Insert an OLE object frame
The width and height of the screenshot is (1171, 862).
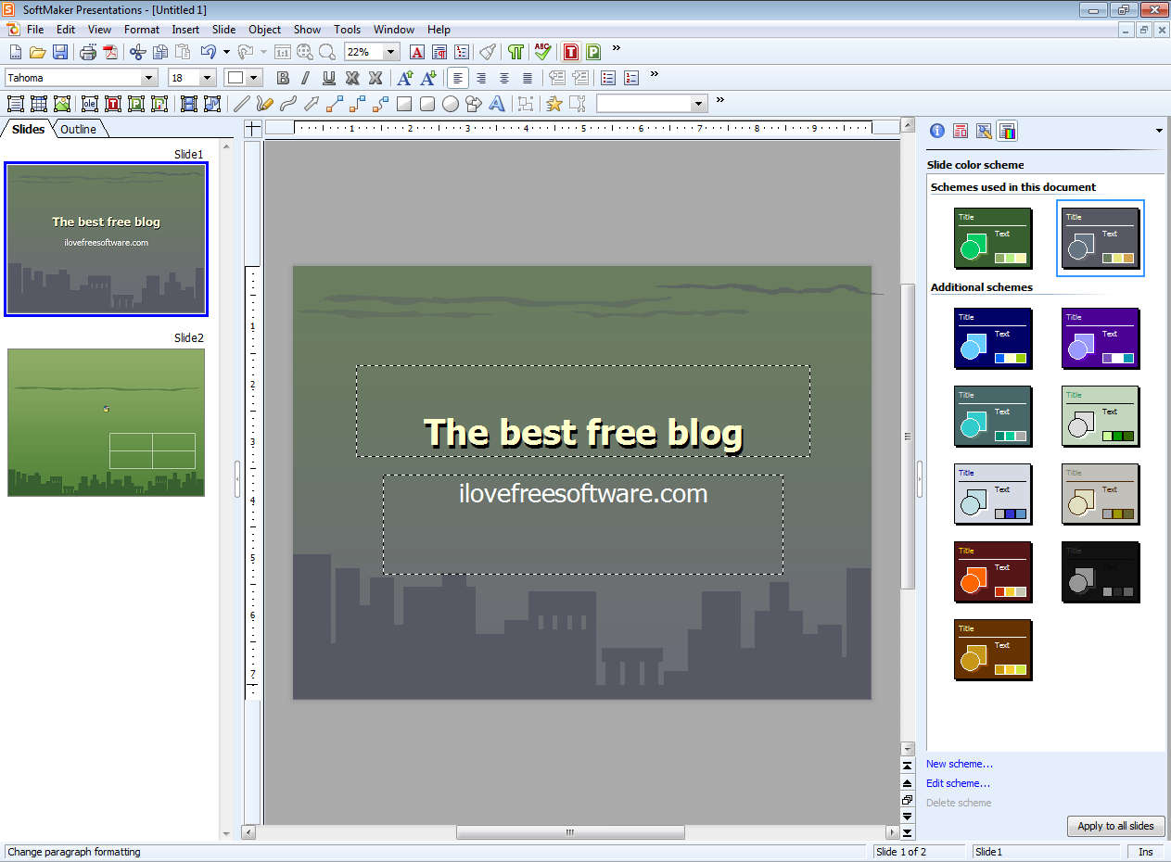90,104
